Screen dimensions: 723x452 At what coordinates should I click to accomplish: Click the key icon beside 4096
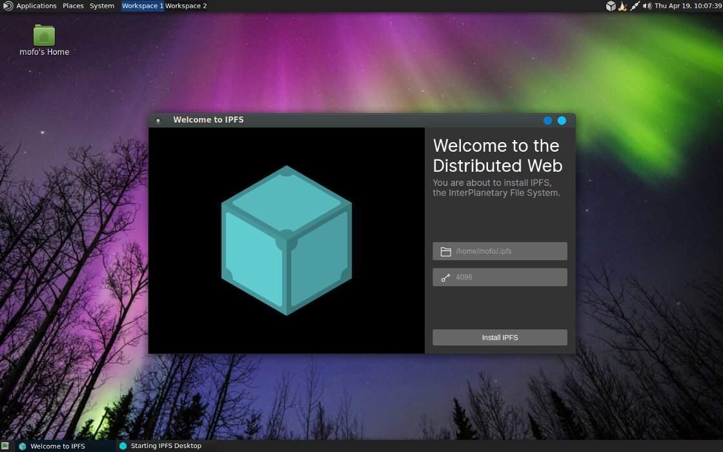(x=445, y=278)
